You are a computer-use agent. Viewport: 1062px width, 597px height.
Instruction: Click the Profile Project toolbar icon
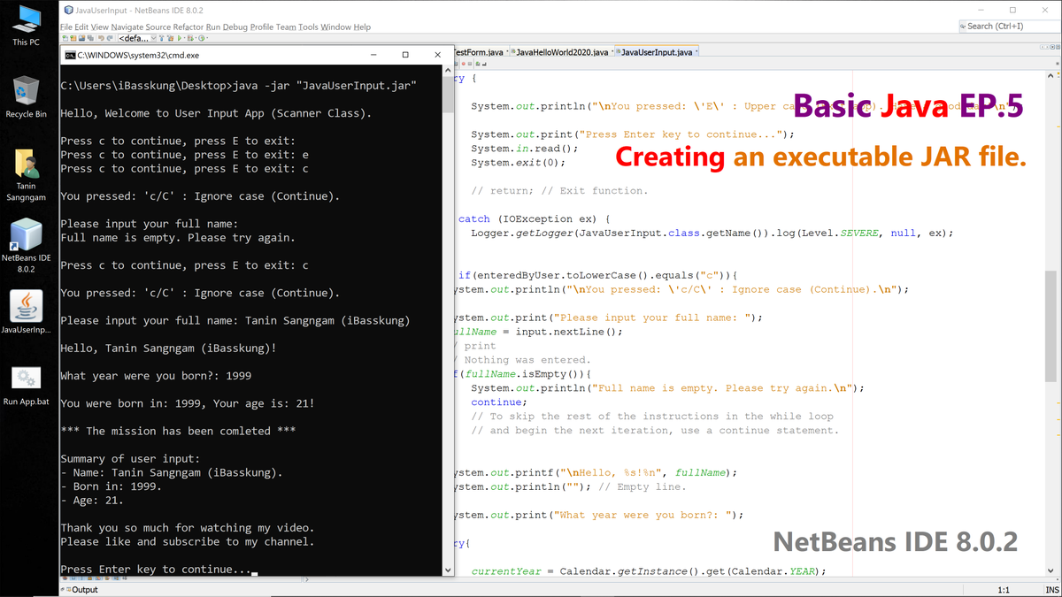[201, 38]
